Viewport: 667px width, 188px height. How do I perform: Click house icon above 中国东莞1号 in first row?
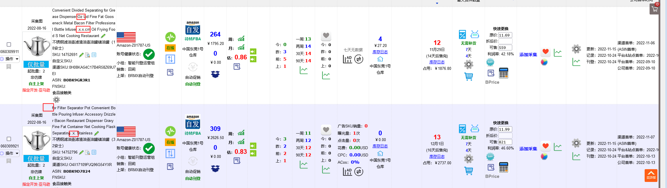pyautogui.click(x=380, y=59)
